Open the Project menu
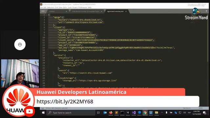Screen dimensions: 210x118 [x=75, y=8]
